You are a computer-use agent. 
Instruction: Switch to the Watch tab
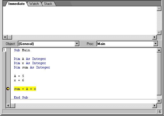(34, 4)
